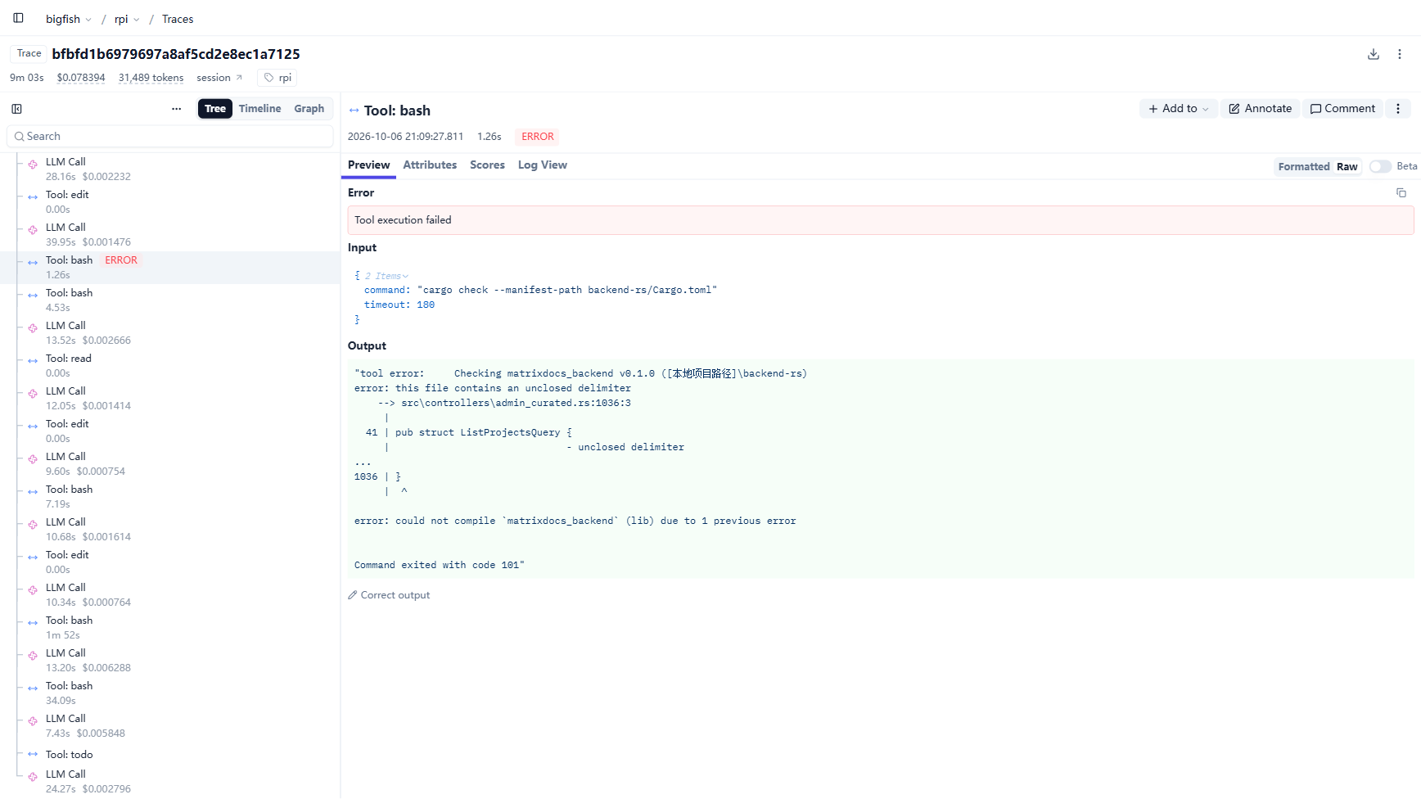The height and width of the screenshot is (799, 1421).
Task: Select the Tree view tab
Action: [x=215, y=109]
